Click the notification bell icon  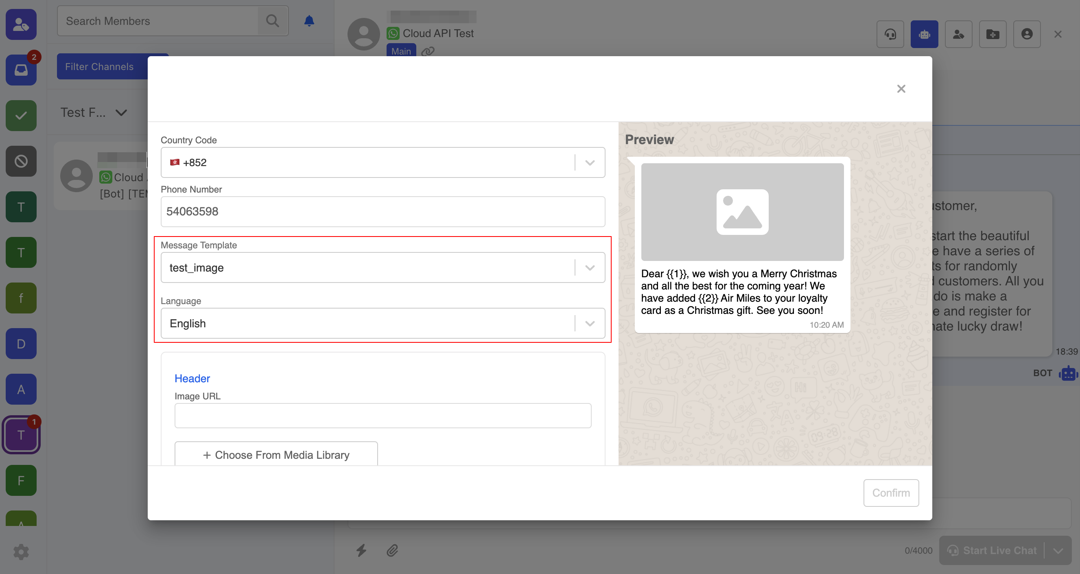(x=309, y=21)
